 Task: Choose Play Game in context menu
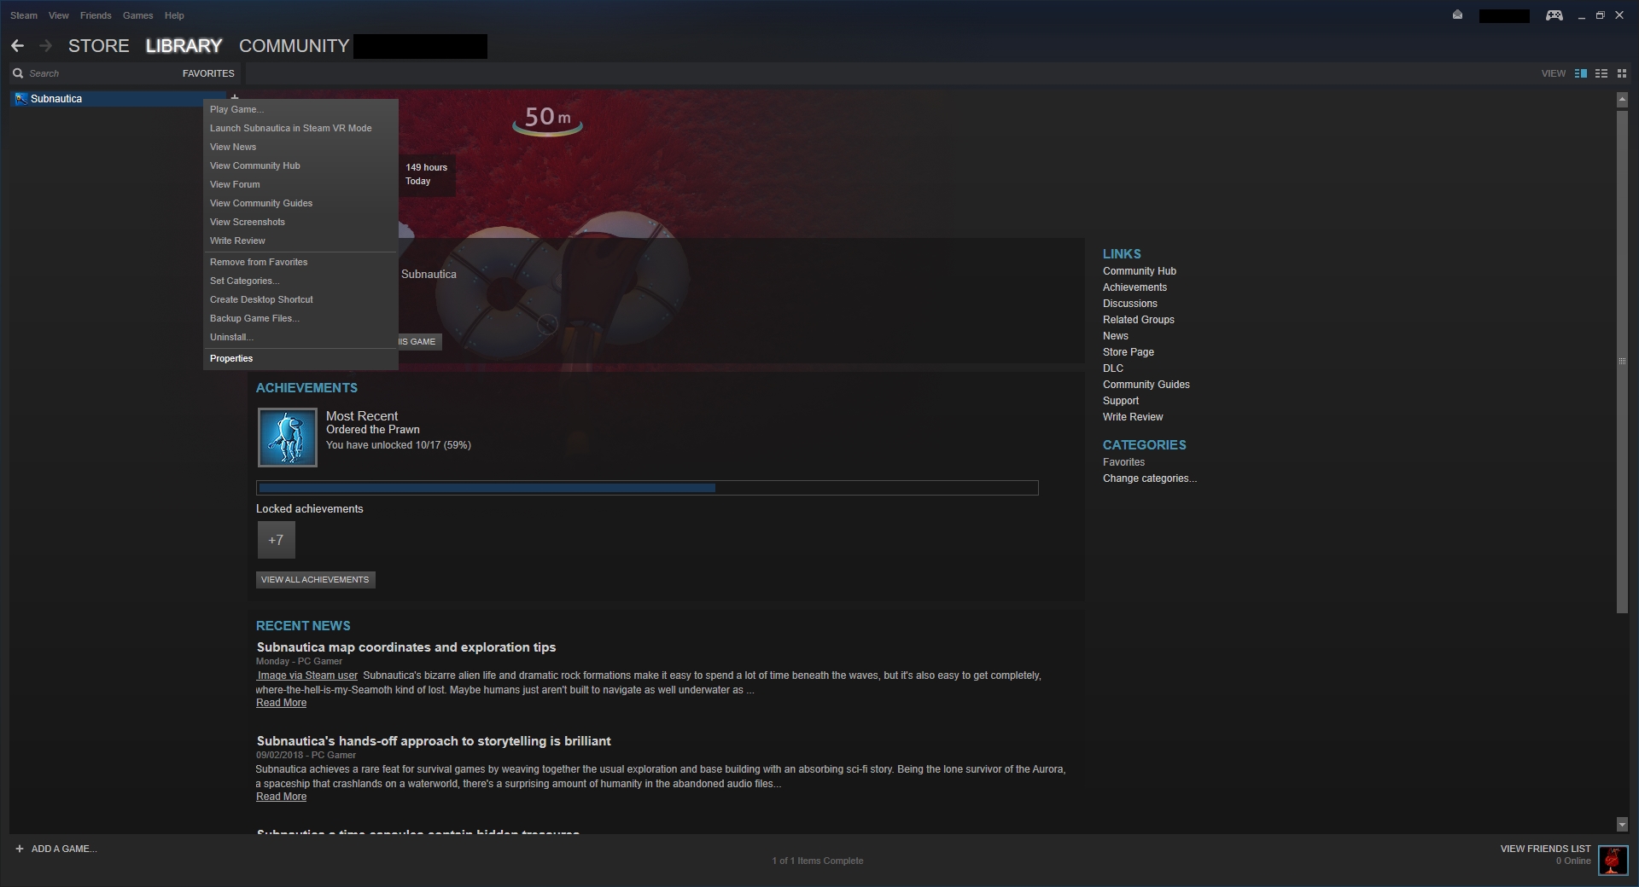[x=300, y=109]
